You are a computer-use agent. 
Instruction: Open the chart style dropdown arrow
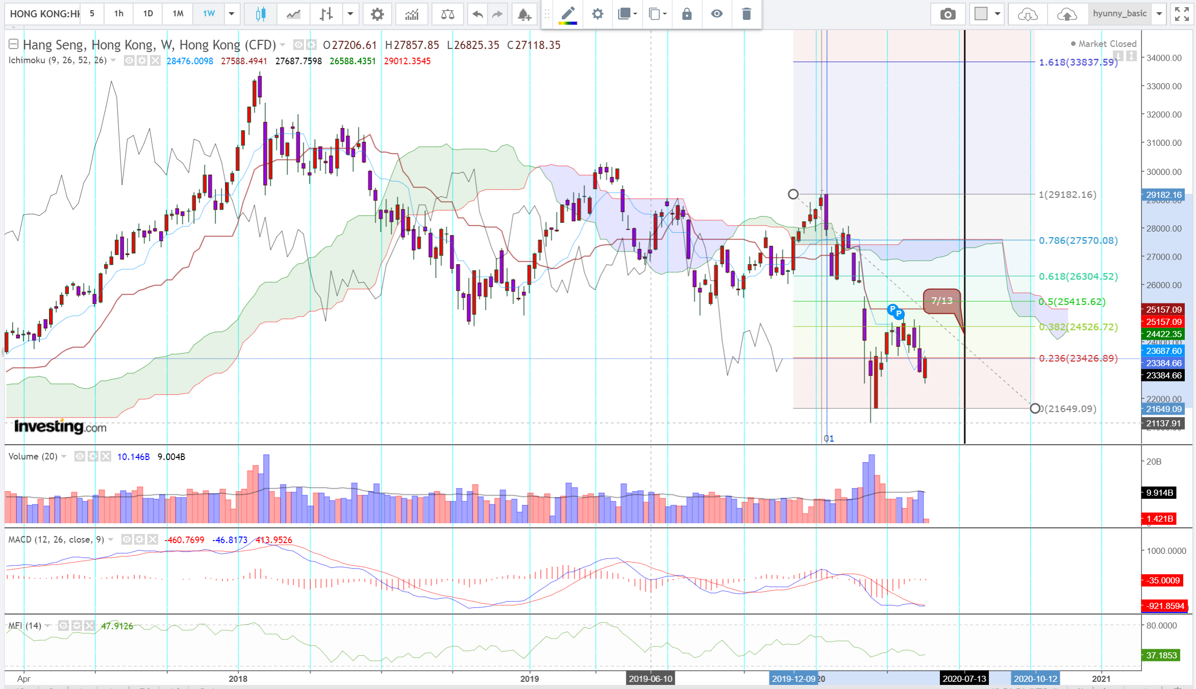350,14
